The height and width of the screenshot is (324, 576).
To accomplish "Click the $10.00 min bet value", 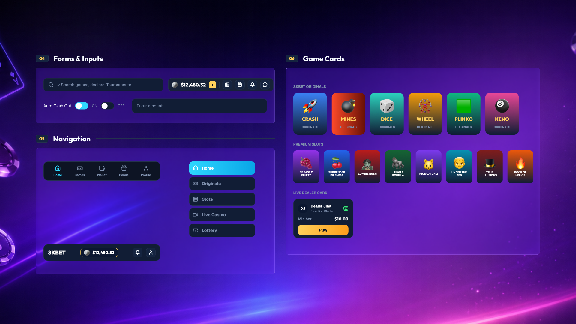I will [341, 219].
